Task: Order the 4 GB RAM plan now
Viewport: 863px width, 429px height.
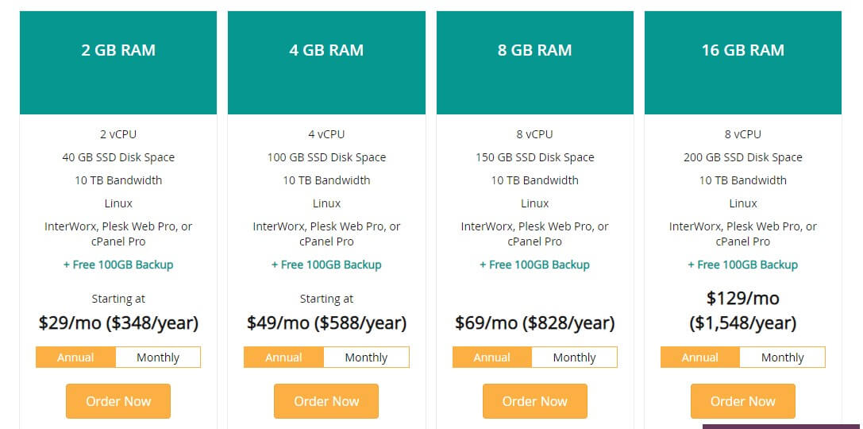Action: [x=326, y=401]
